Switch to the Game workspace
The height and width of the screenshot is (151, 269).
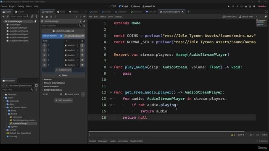coord(135,6)
